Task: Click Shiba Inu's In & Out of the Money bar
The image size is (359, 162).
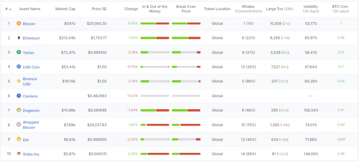Action: pyautogui.click(x=155, y=154)
